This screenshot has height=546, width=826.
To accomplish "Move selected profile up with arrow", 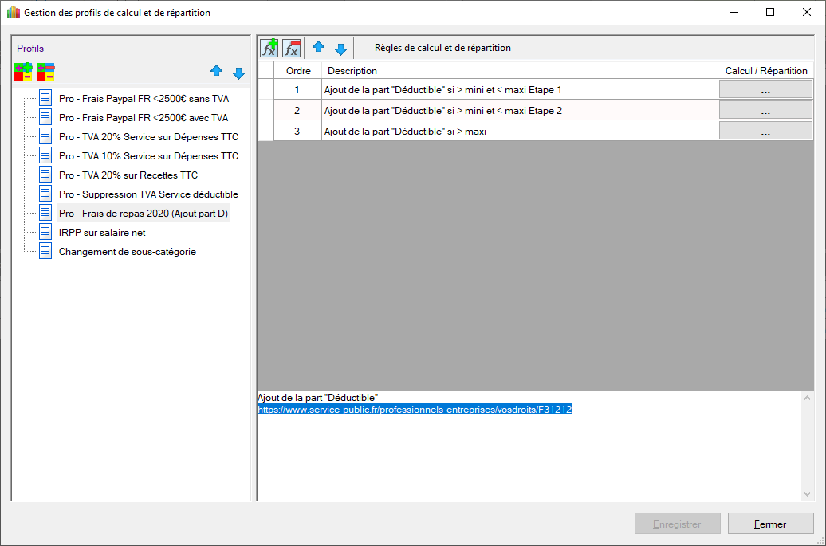I will click(x=216, y=72).
